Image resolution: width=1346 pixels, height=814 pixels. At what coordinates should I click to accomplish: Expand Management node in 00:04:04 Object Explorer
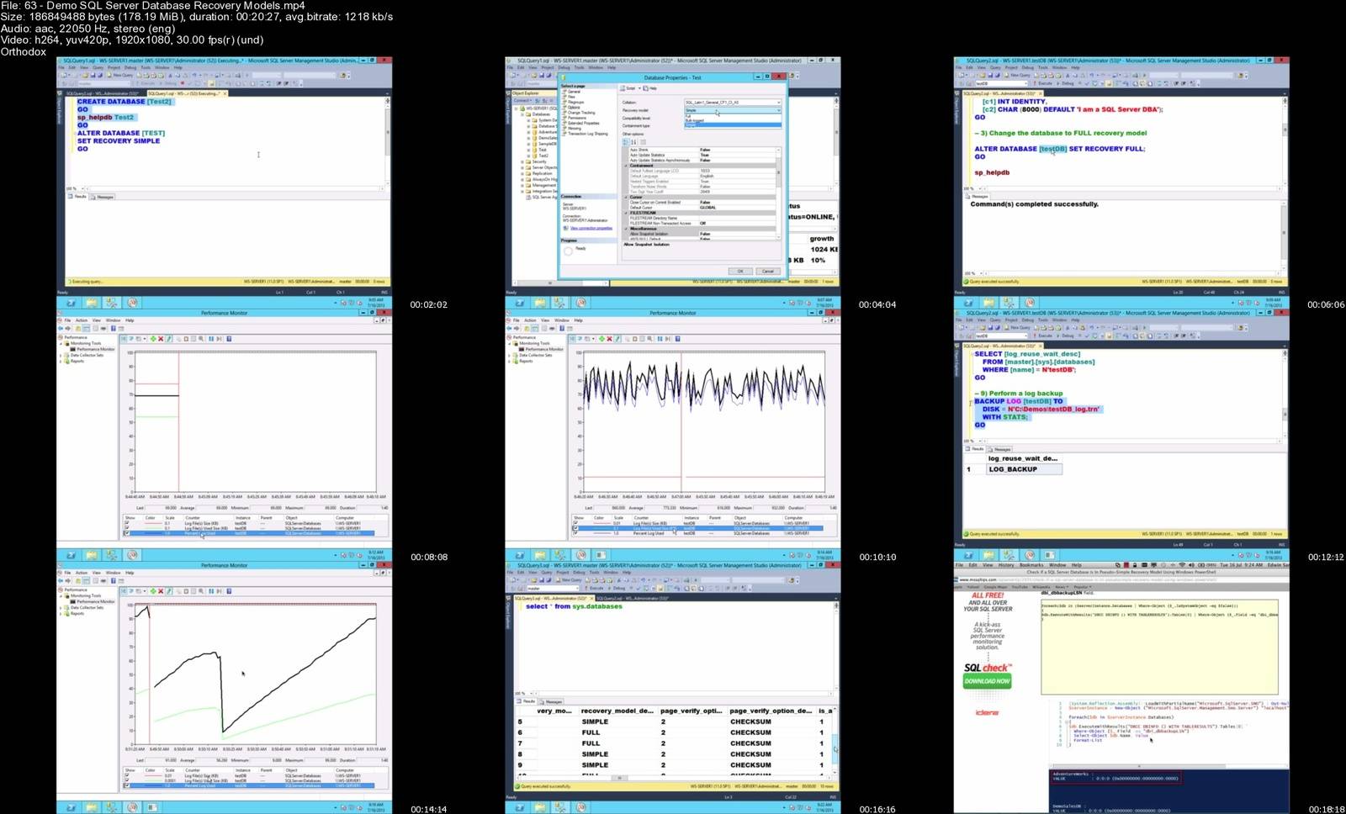tap(522, 186)
